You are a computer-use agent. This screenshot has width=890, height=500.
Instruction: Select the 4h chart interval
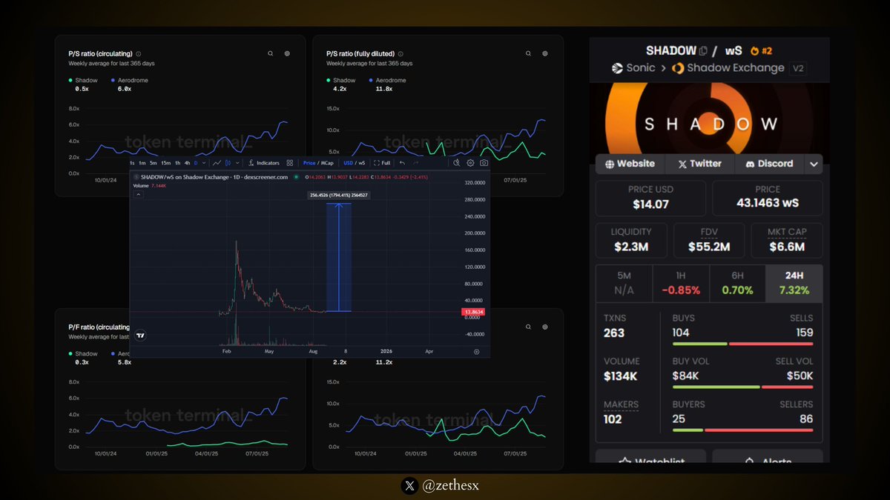click(188, 163)
